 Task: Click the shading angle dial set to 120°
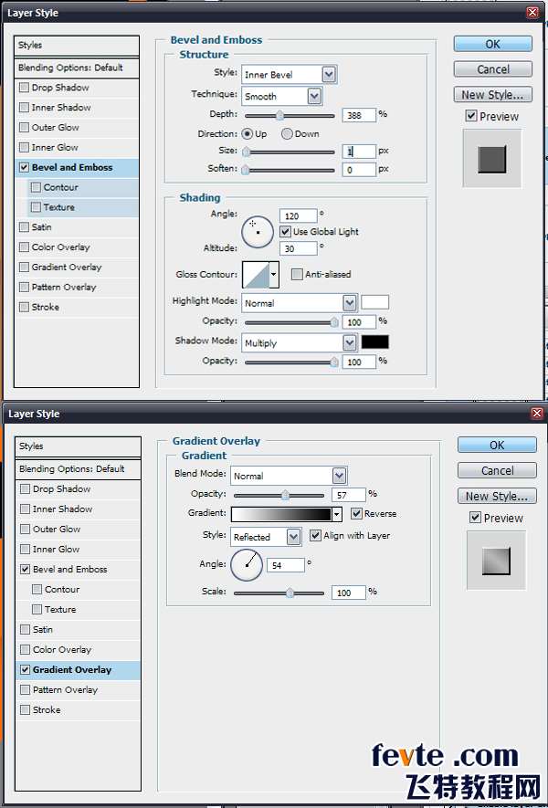point(258,232)
